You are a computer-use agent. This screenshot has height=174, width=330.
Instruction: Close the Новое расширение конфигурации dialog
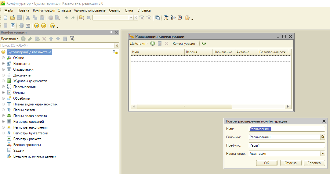tap(324, 121)
